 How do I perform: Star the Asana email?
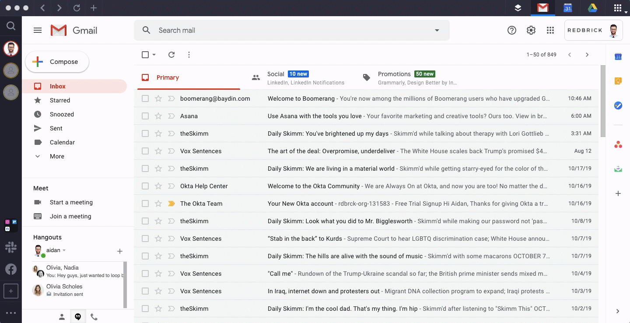pos(158,116)
